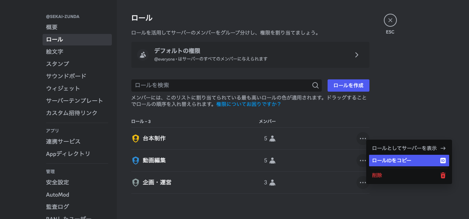Viewport: 469px width, 219px height.
Task: Click the ID badge icon on ロールIDをコピー
Action: pos(443,161)
